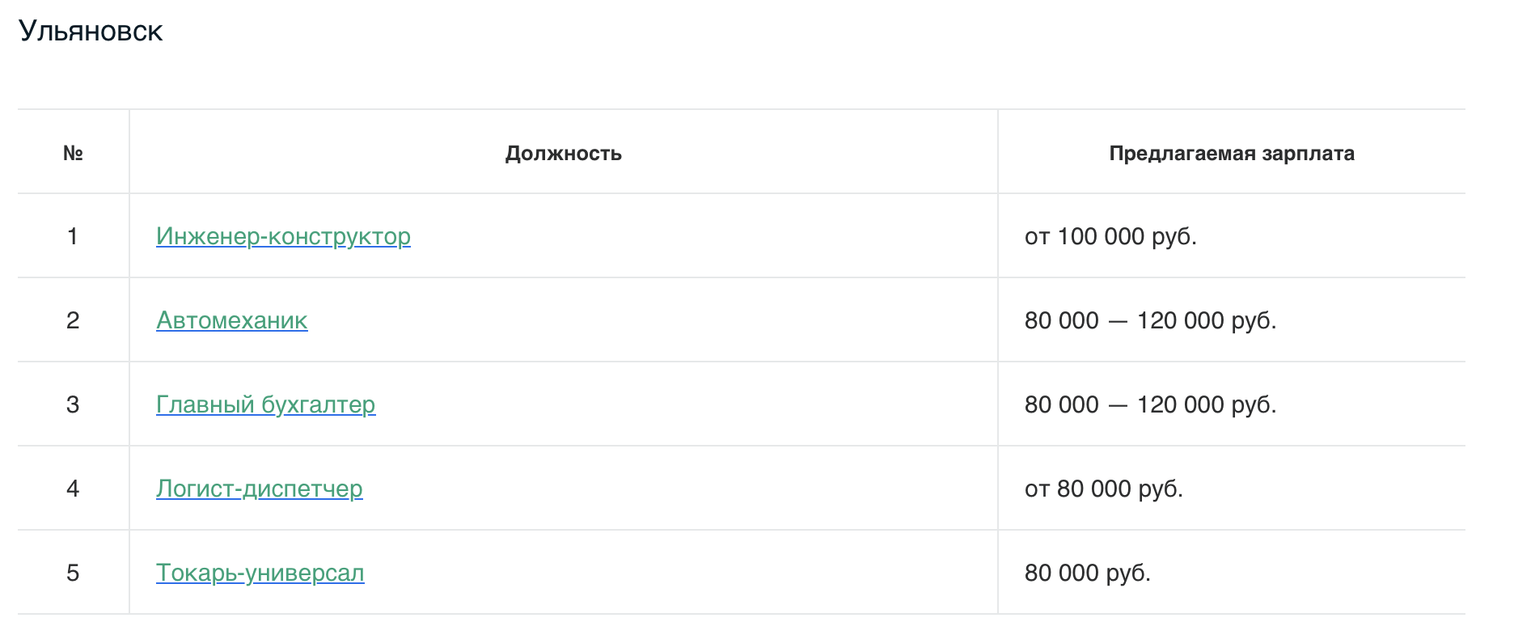The height and width of the screenshot is (639, 1514).
Task: Click salary cell от 100 000 руб.
Action: coord(1110,236)
